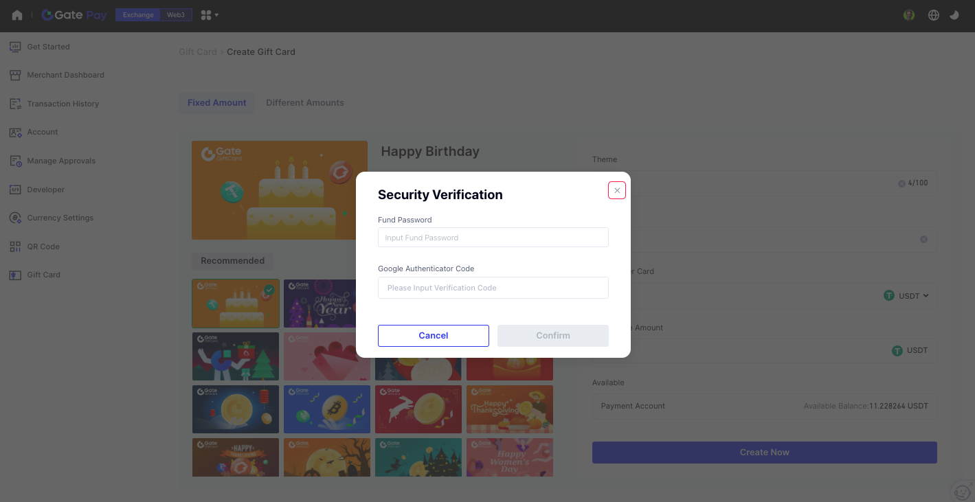Image resolution: width=975 pixels, height=502 pixels.
Task: Select the Exchange tab in header
Action: pos(138,15)
